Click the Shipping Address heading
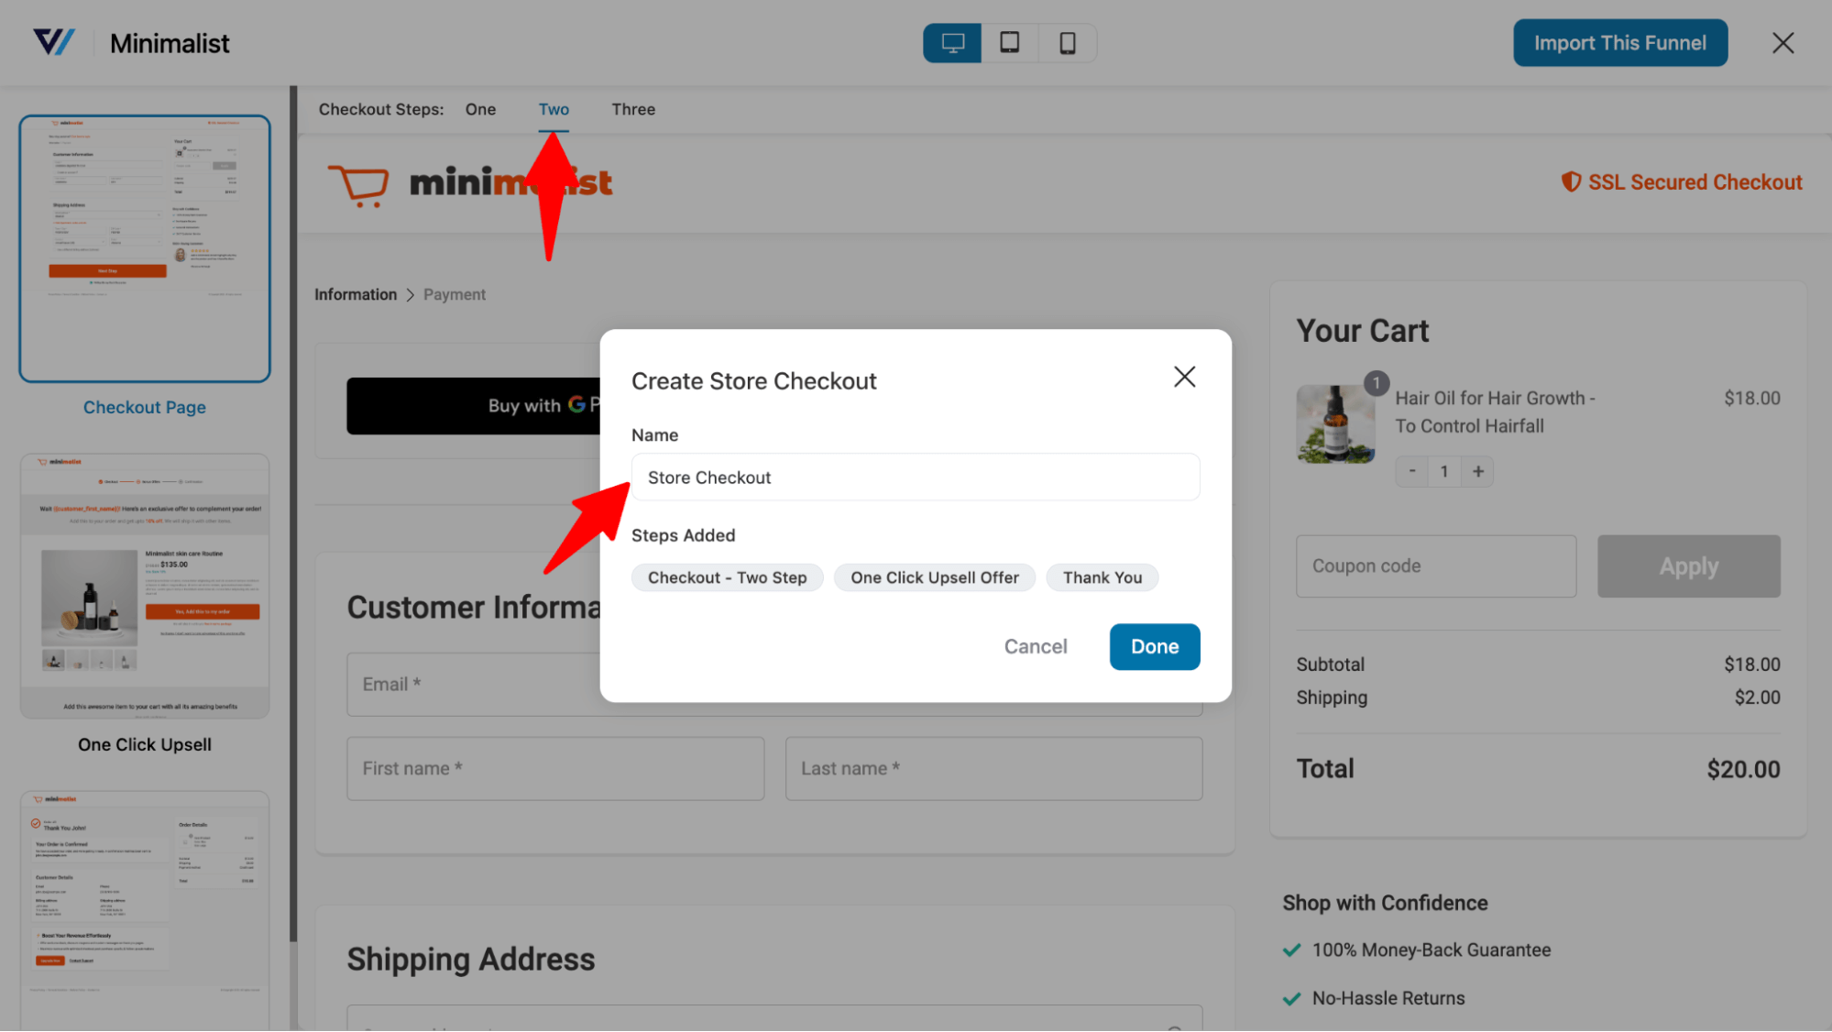Screen dimensions: 1832x1032 [470, 960]
